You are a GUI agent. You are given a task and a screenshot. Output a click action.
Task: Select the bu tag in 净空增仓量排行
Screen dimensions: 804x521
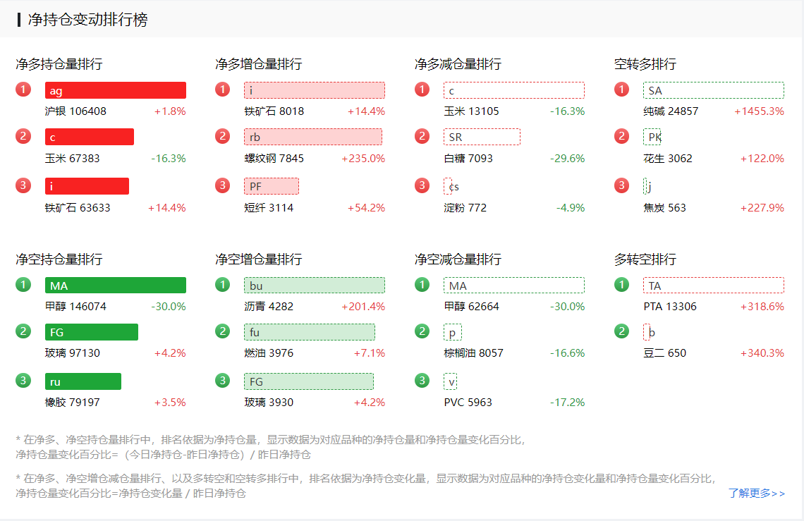315,285
